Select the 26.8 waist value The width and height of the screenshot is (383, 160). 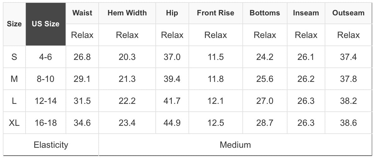pyautogui.click(x=82, y=57)
